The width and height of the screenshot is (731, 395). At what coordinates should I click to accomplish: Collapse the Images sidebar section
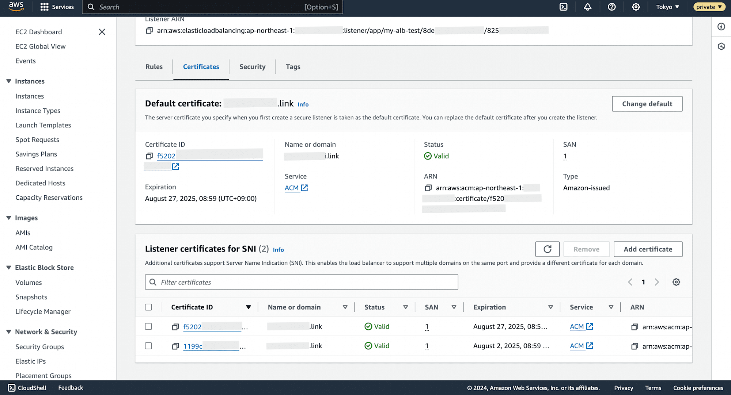coord(9,218)
